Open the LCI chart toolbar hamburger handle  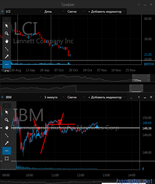[x=7, y=19]
